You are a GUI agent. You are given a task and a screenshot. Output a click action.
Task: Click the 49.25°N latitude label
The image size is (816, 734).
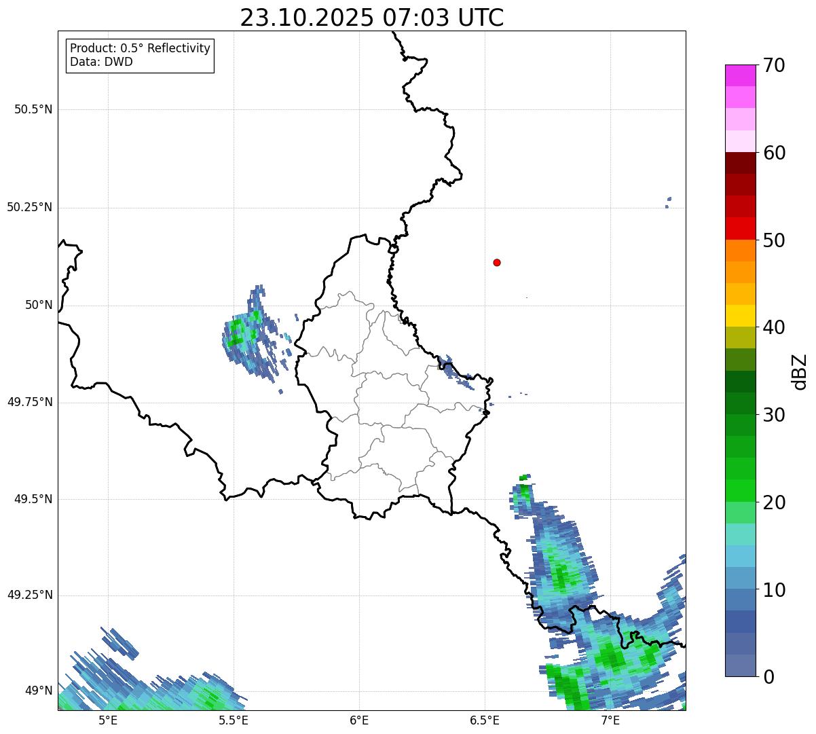(30, 595)
